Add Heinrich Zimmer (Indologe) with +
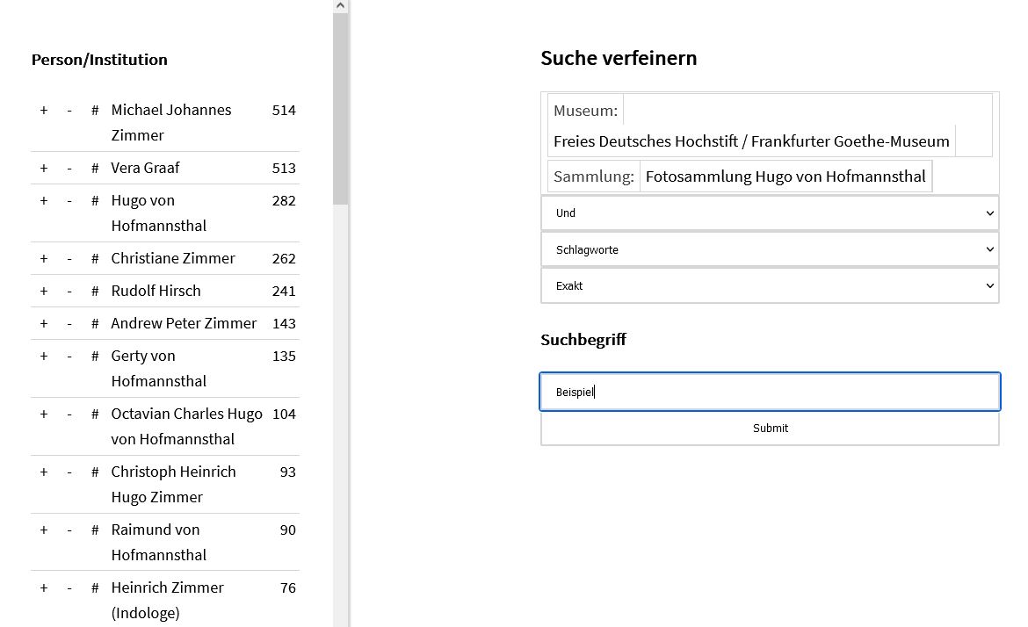Screen dimensions: 1028x627 [x=44, y=588]
